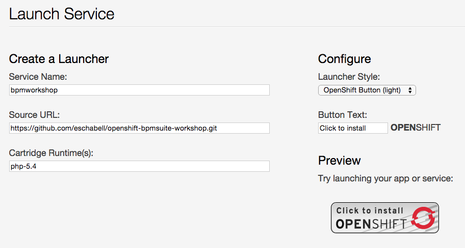
Task: Click the 'Cartridge Runtime(s):' label
Action: (x=51, y=153)
